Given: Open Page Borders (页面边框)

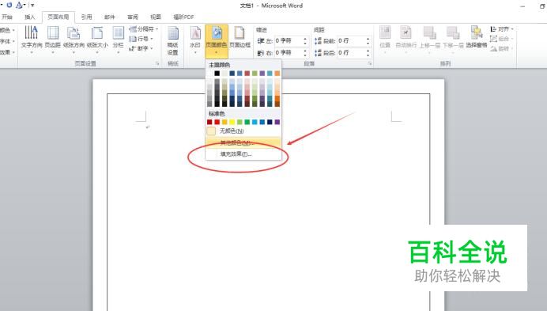Looking at the screenshot, I should point(240,37).
